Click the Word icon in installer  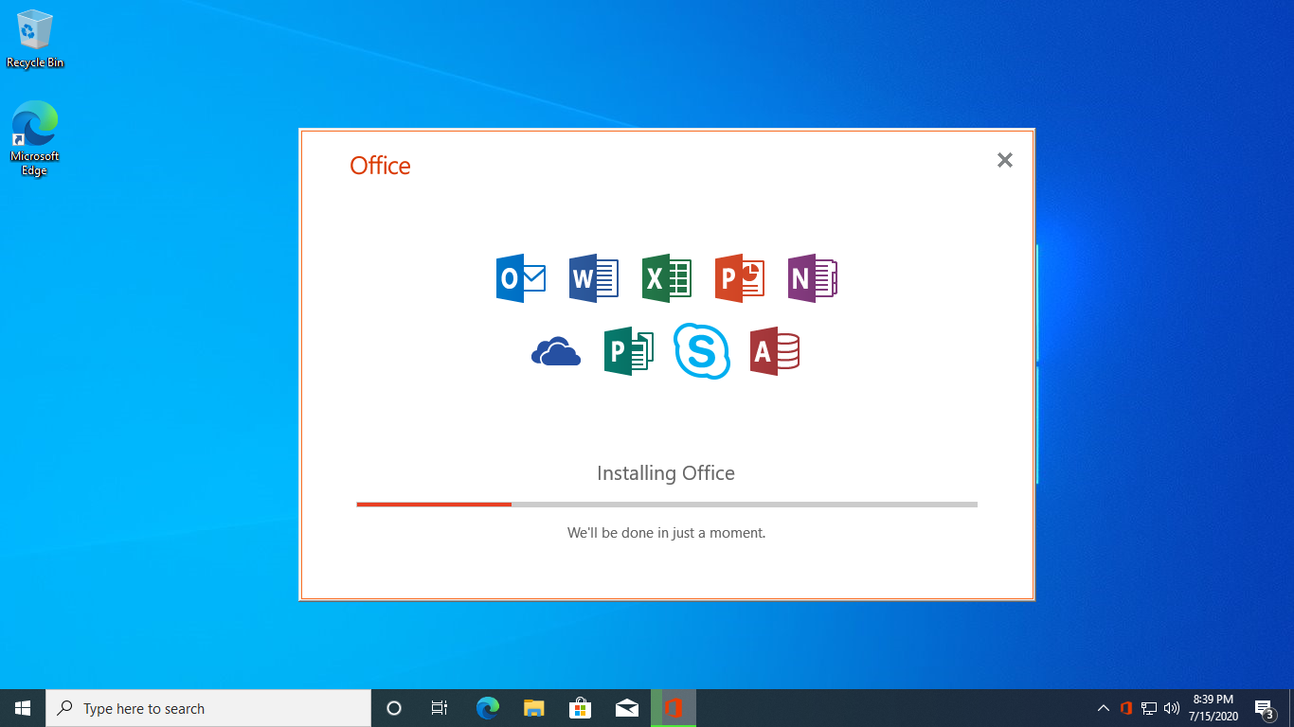594,278
